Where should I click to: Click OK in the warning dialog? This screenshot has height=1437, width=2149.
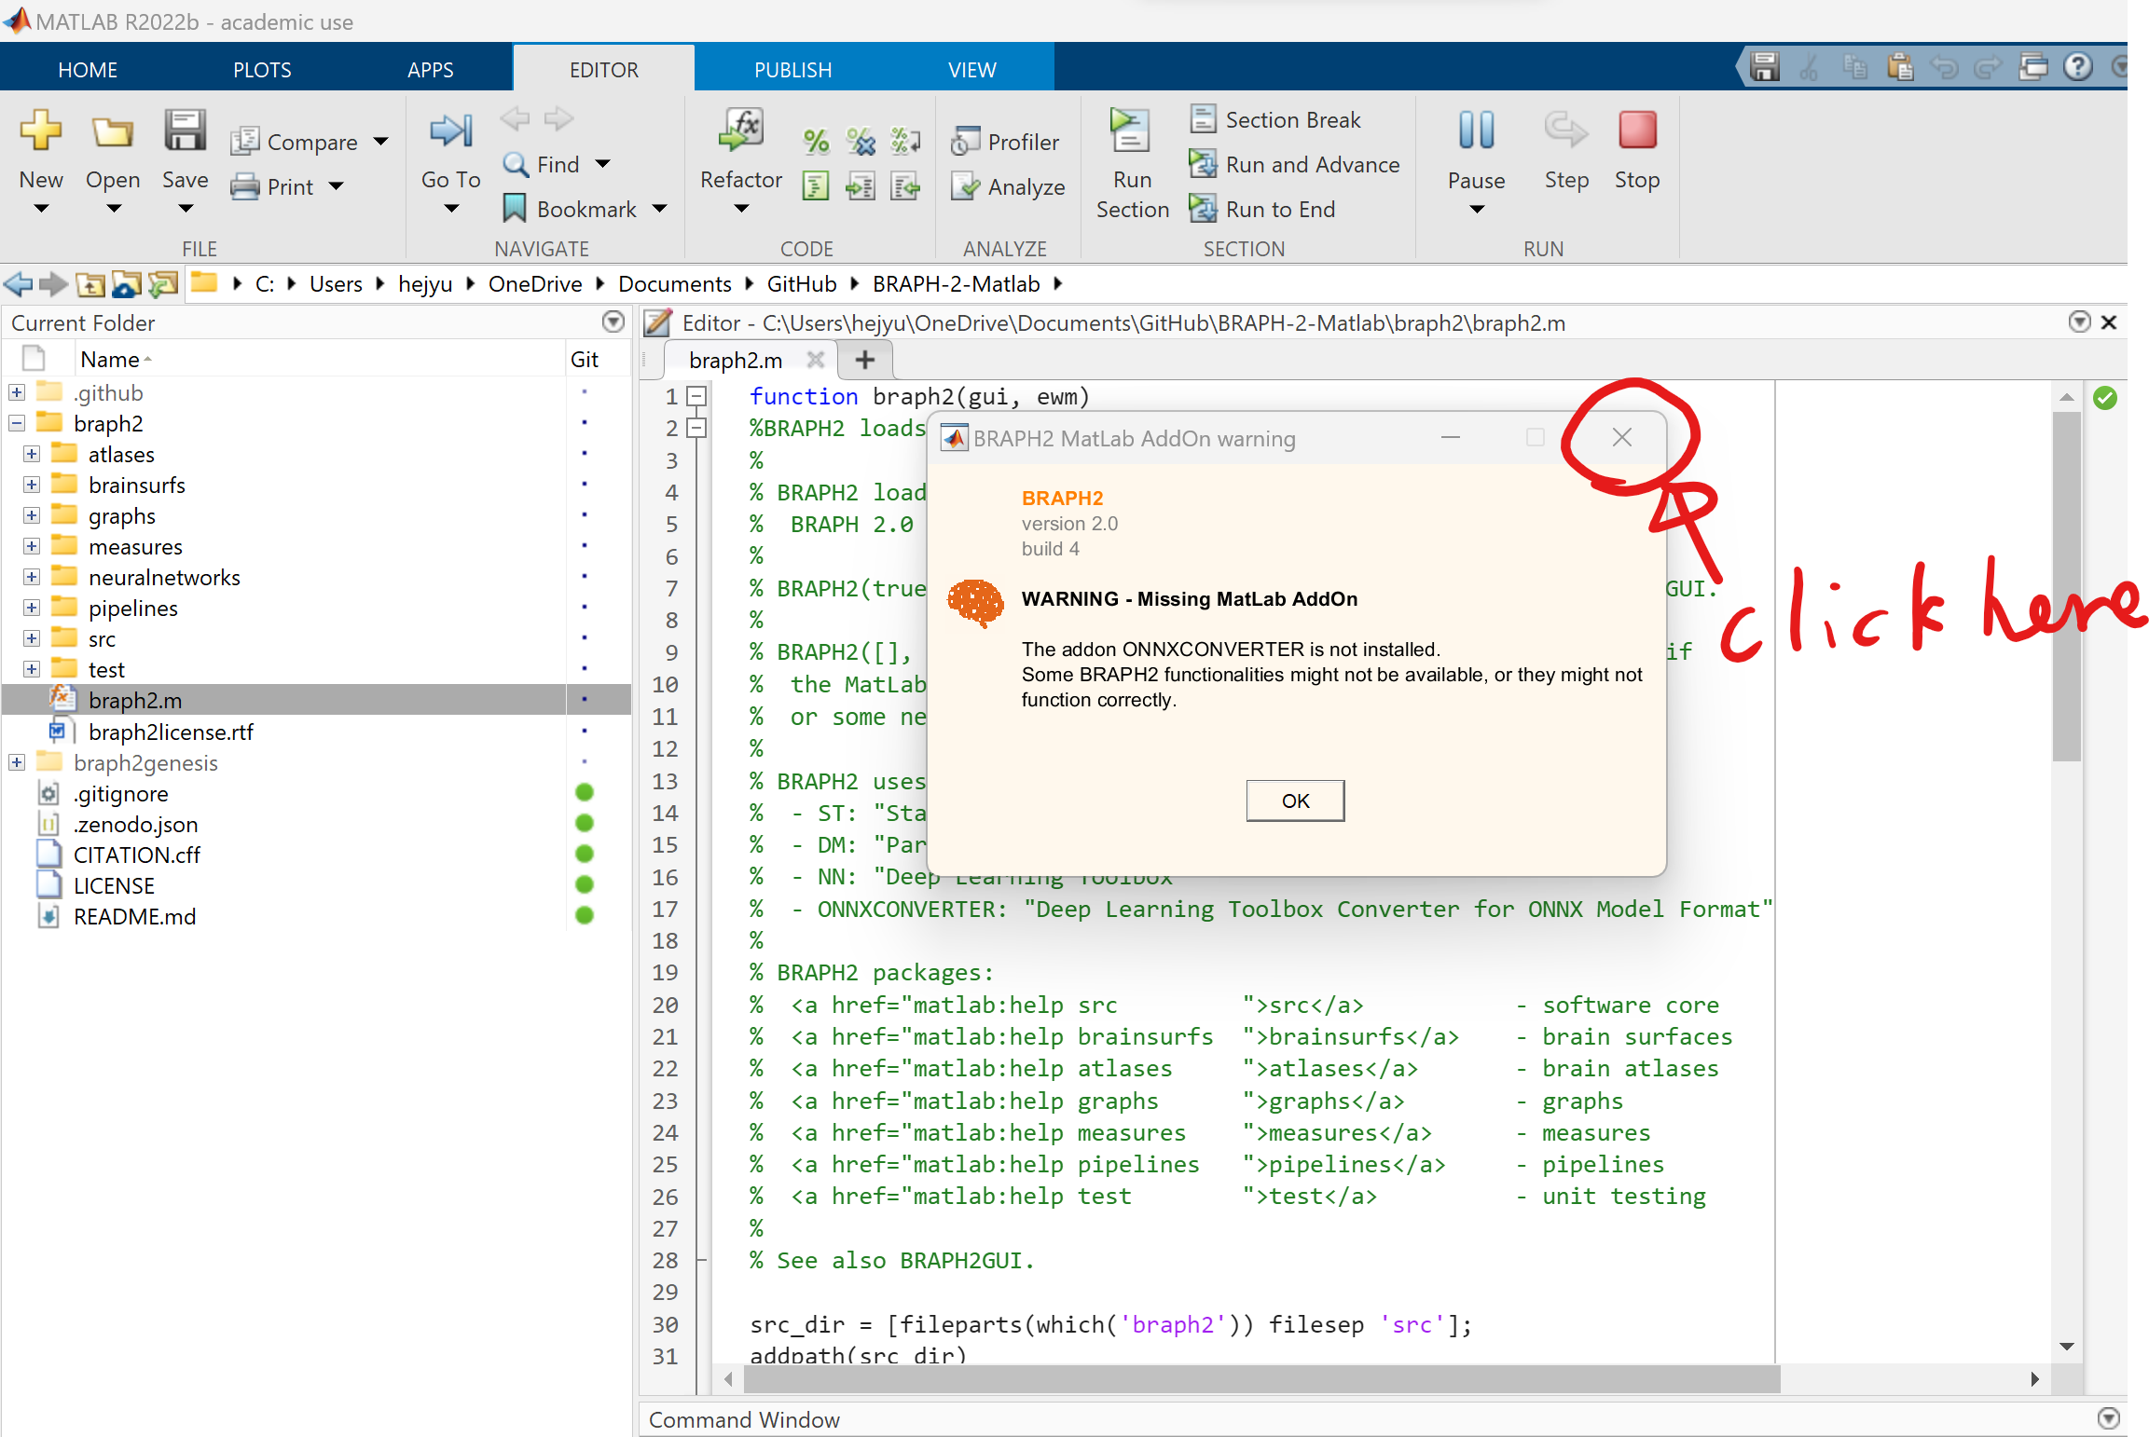(x=1294, y=801)
